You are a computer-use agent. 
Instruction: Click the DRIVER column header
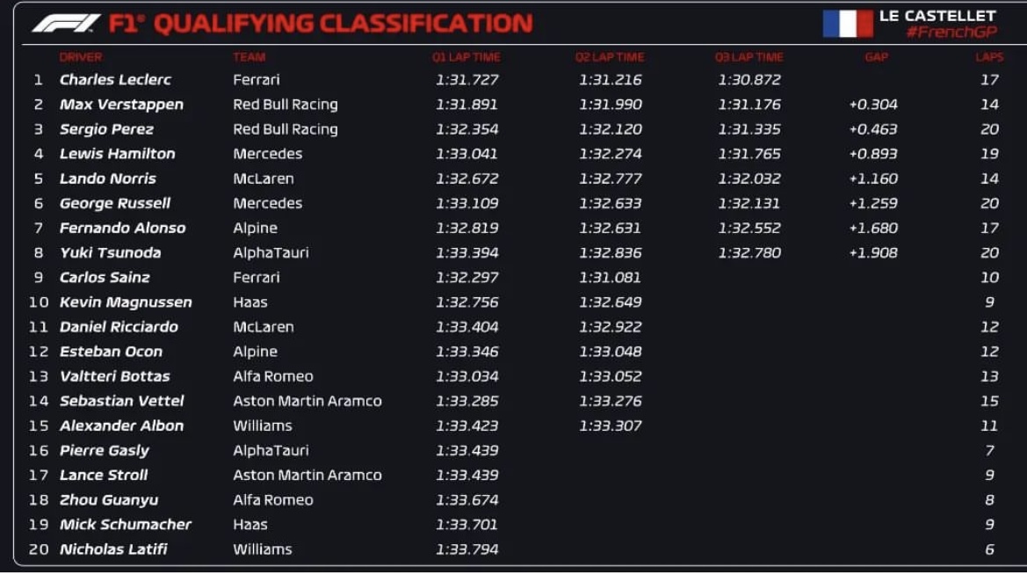tap(81, 57)
